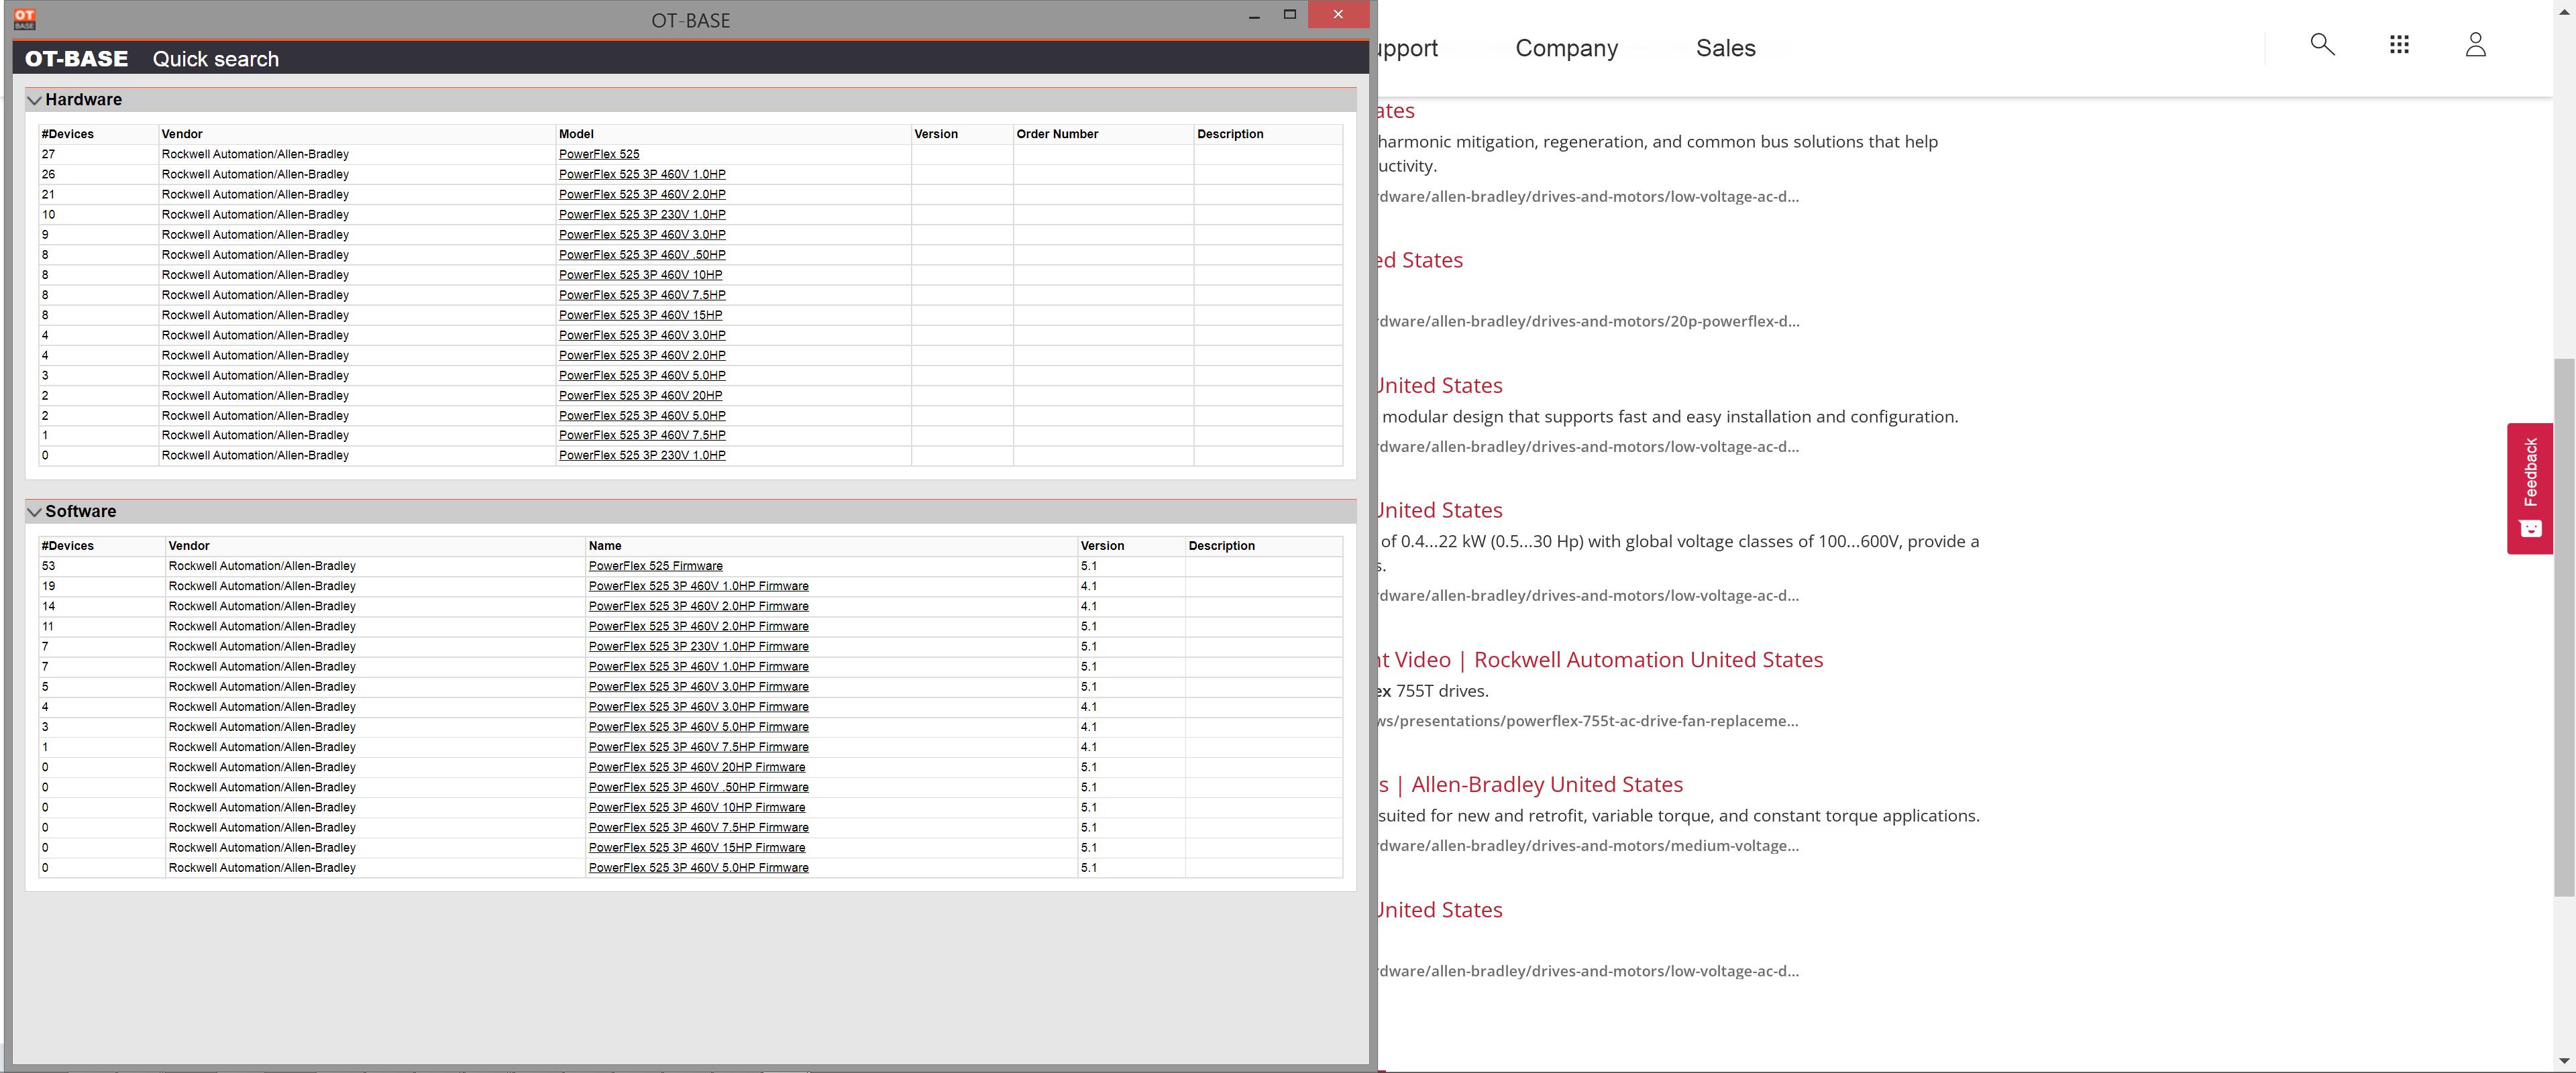Select device count 53 in Software table
Viewport: 2576px width, 1073px height.
(49, 566)
